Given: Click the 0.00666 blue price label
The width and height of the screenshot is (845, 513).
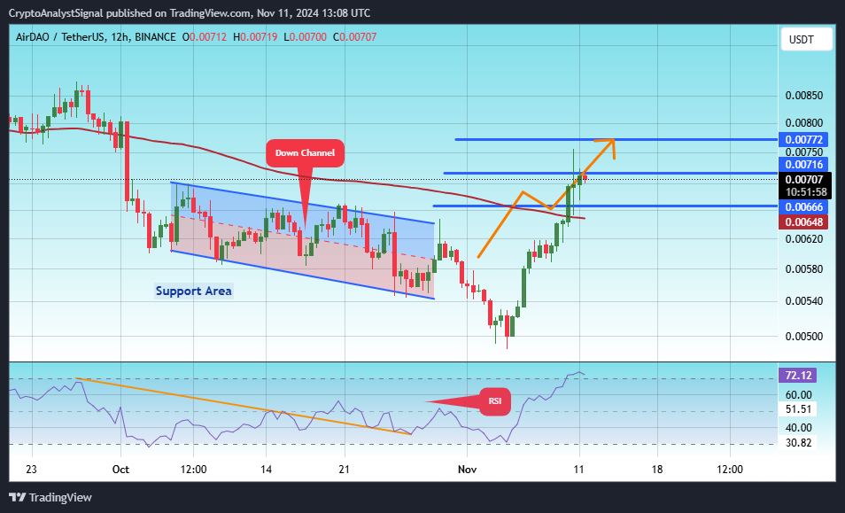Looking at the screenshot, I should (803, 207).
